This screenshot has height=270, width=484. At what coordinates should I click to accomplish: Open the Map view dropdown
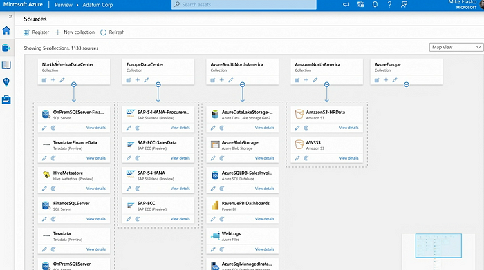click(x=456, y=47)
